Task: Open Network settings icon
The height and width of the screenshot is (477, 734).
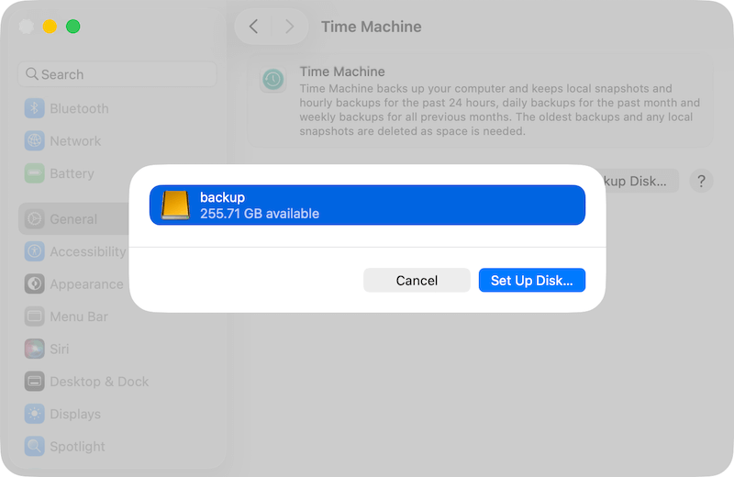Action: [x=34, y=141]
